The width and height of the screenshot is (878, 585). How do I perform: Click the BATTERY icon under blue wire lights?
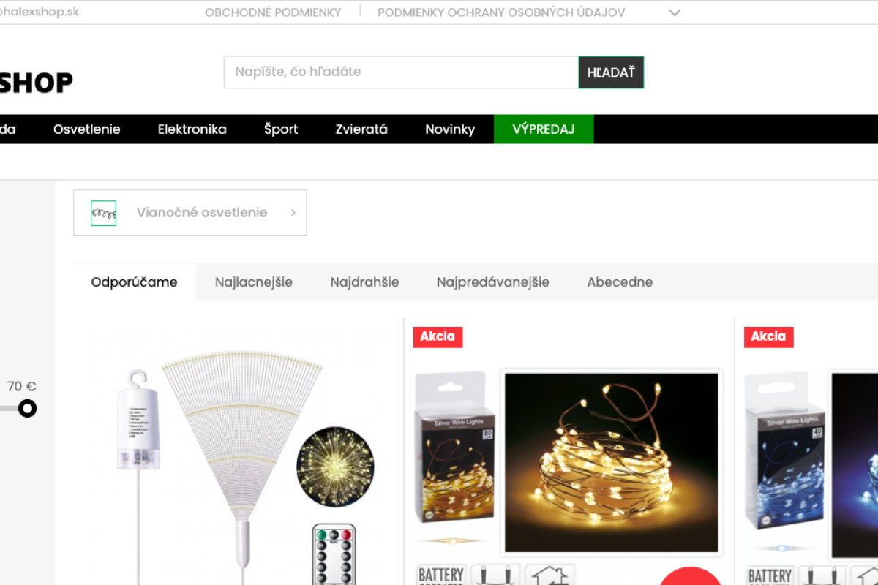(x=770, y=575)
